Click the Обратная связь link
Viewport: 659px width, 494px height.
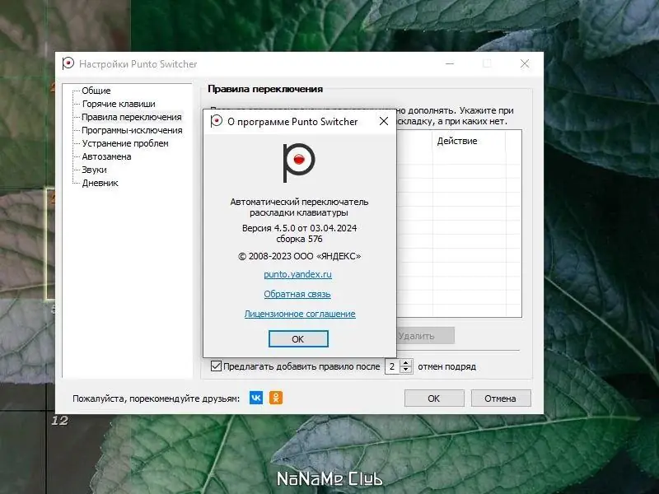(297, 294)
